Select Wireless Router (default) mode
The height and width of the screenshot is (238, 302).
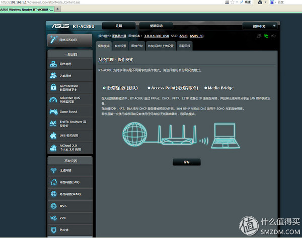104,88
